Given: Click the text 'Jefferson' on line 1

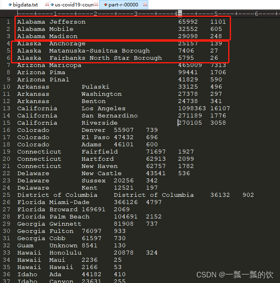Looking at the screenshot, I should [67, 22].
